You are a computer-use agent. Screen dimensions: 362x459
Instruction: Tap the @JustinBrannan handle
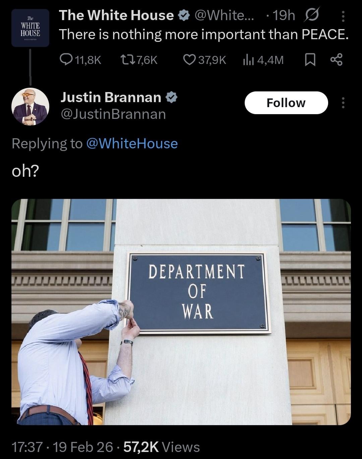point(113,114)
